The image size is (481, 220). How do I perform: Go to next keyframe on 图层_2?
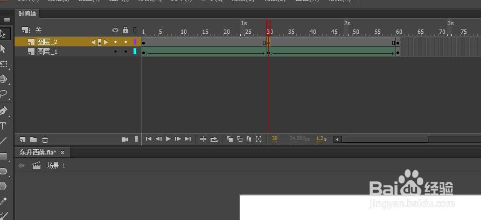[x=106, y=42]
